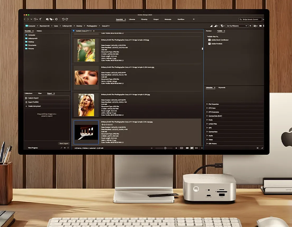292x227 pixels.
Task: Click the minus icon beside thumbnail slider
Action: 152,148
